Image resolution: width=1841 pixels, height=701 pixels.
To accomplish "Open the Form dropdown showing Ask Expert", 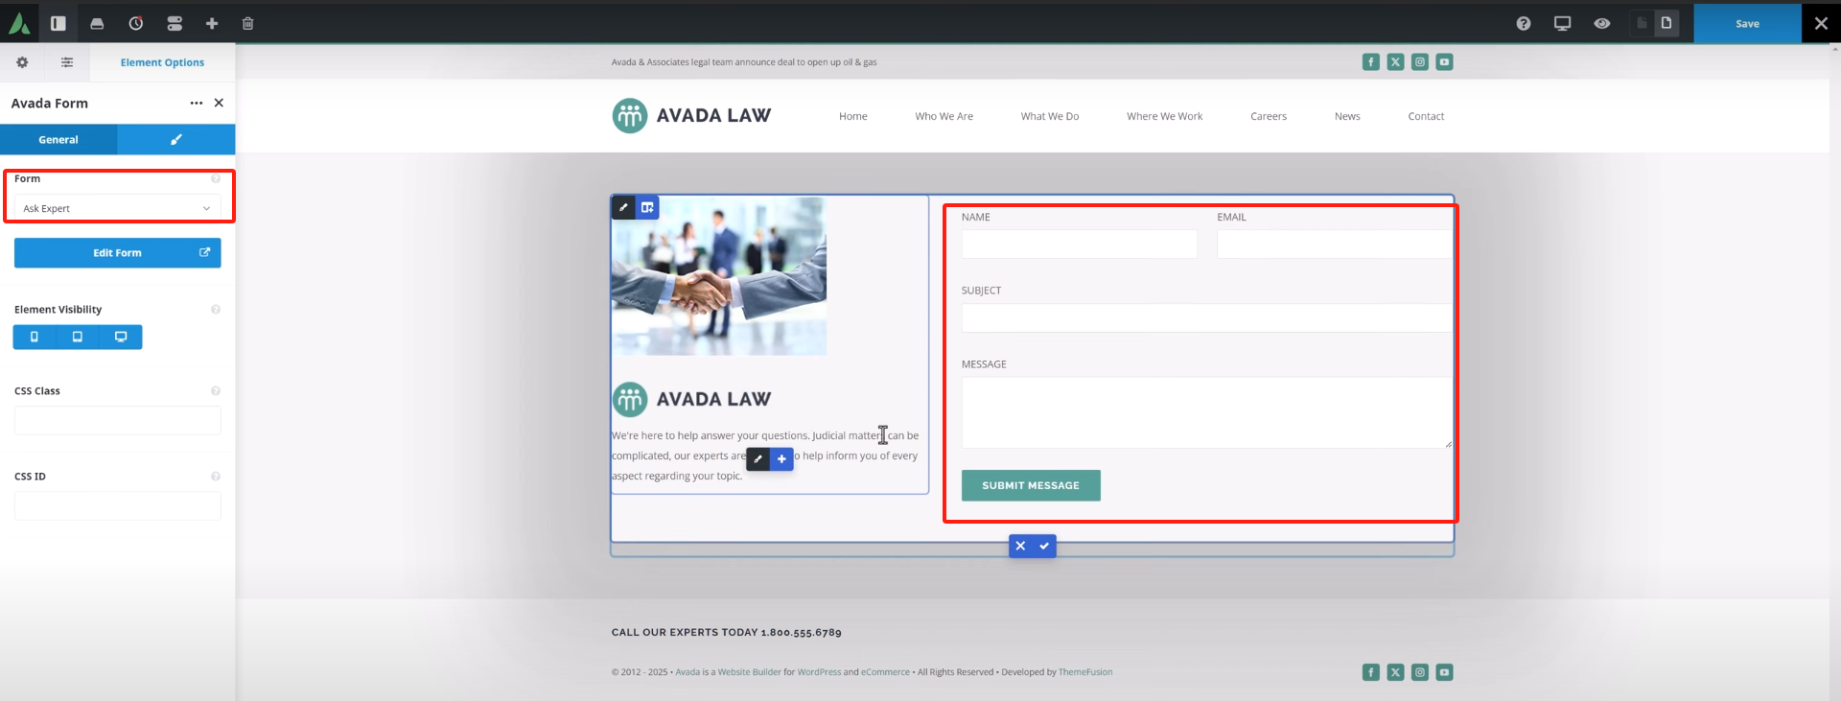I will tap(117, 208).
